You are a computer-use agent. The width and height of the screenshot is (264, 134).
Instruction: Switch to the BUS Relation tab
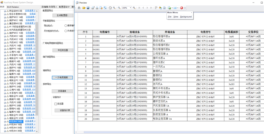(x=13, y=7)
